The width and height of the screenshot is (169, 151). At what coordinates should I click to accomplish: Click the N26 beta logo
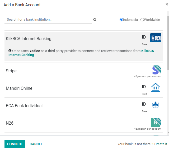tap(156, 122)
